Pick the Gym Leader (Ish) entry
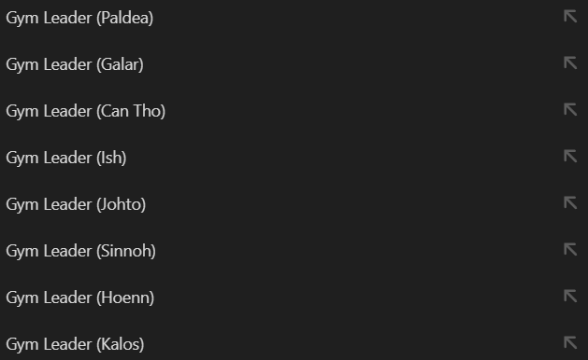Viewport: 588px width, 360px height. tap(294, 158)
